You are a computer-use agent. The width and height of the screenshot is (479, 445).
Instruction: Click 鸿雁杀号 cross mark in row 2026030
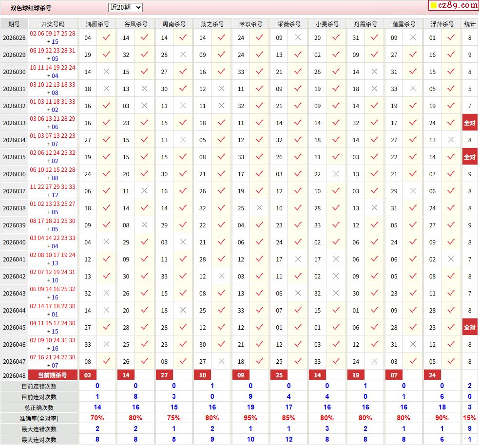coord(106,72)
